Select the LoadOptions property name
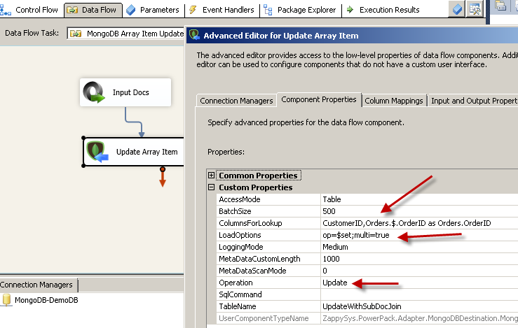Screen dimensions: 518x328 (x=240, y=235)
